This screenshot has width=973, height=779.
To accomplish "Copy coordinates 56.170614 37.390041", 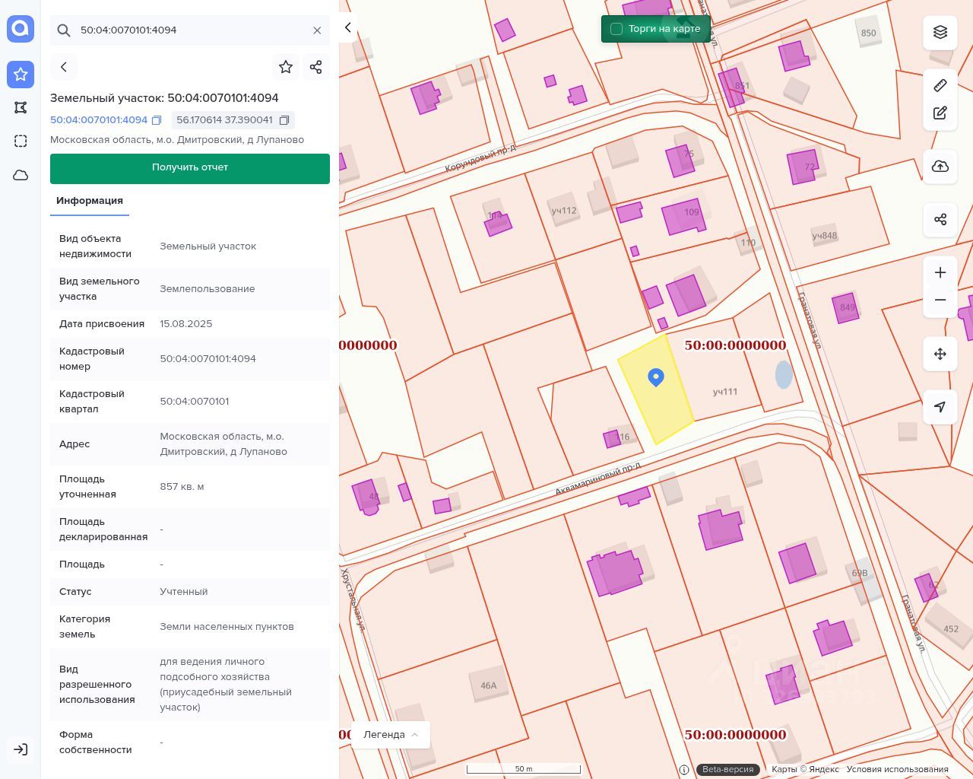I will pyautogui.click(x=284, y=120).
